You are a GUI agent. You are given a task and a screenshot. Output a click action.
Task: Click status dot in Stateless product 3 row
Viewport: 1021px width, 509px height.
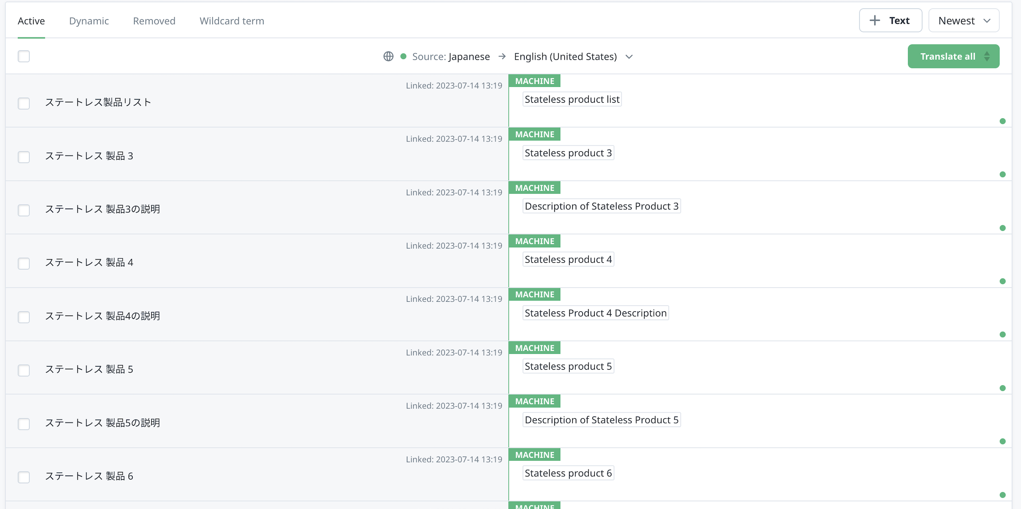pyautogui.click(x=1003, y=175)
